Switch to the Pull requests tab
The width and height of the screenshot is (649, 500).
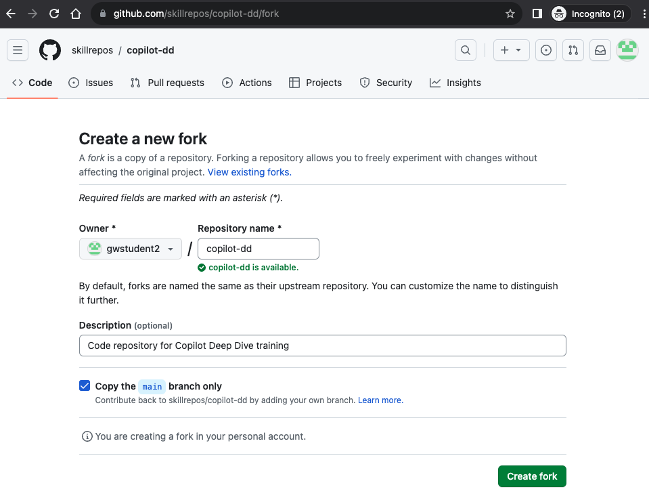click(x=167, y=83)
